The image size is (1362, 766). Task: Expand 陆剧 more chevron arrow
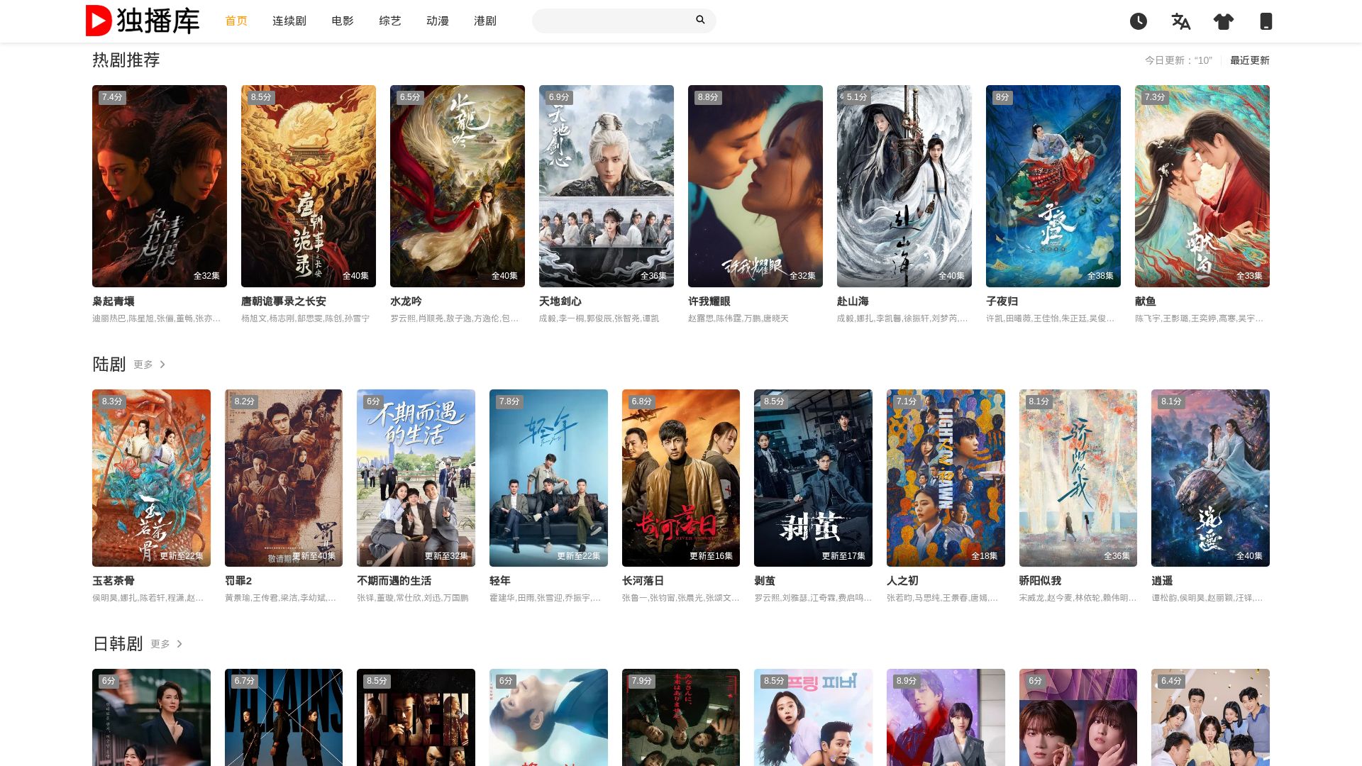[162, 365]
